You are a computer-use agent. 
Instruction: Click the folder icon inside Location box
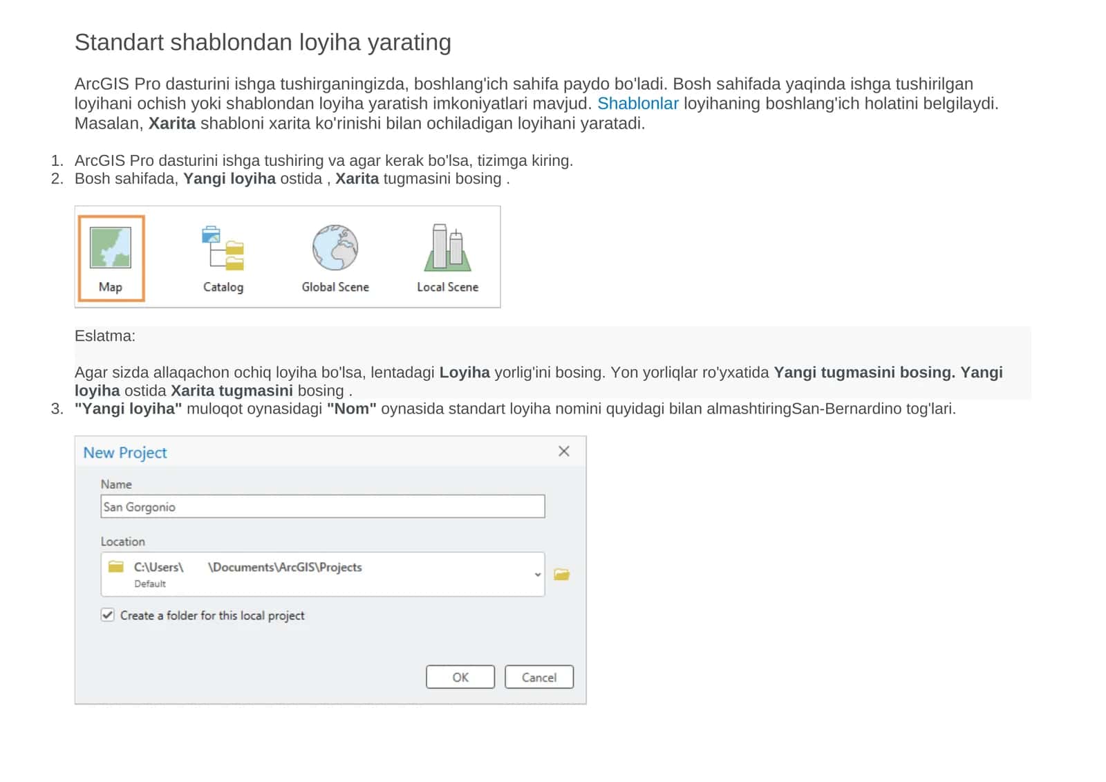click(116, 567)
